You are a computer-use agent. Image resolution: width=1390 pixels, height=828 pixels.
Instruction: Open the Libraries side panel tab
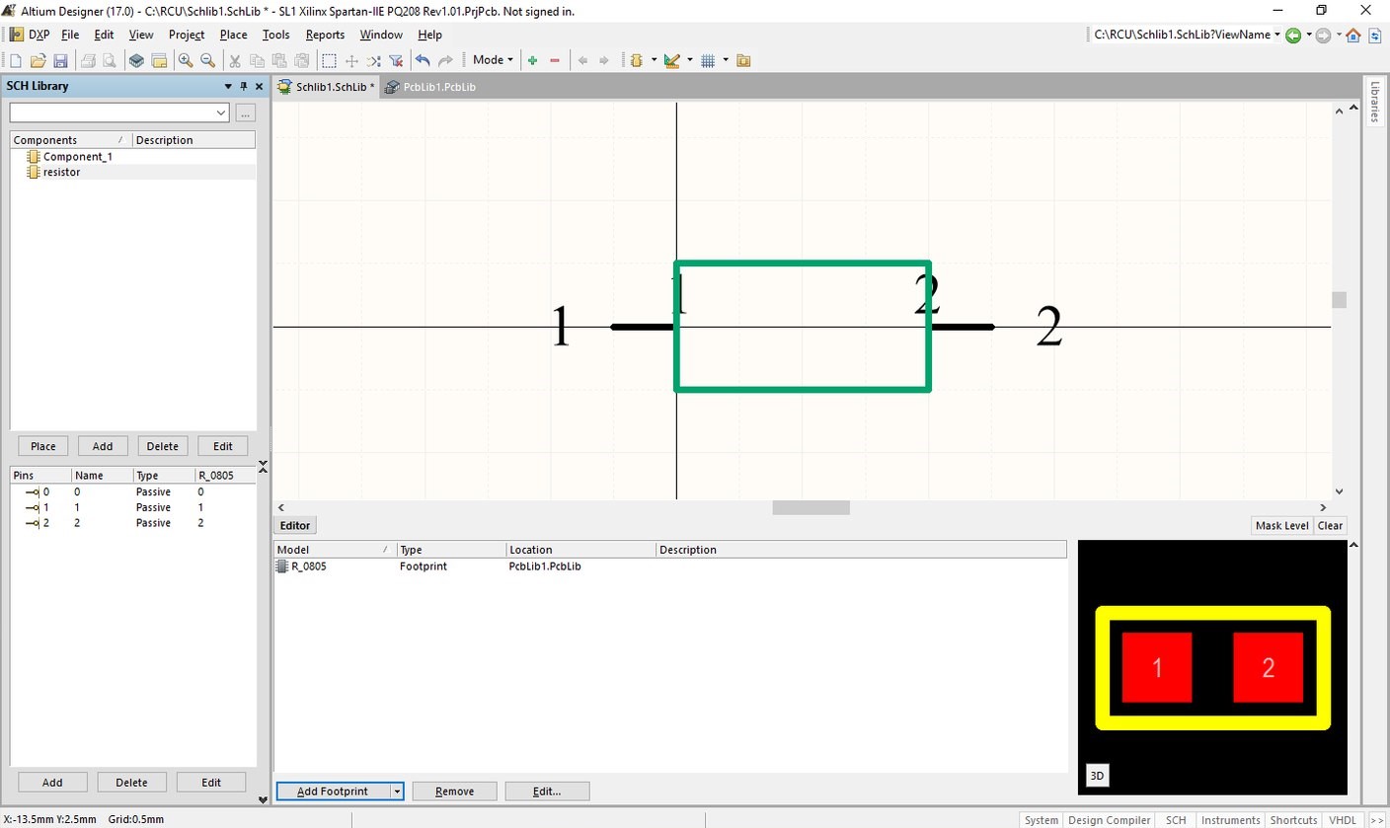(x=1374, y=102)
